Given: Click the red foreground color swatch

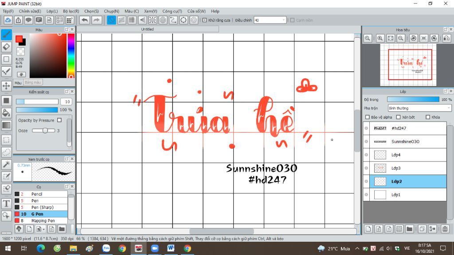Looking at the screenshot, I should (x=19, y=39).
